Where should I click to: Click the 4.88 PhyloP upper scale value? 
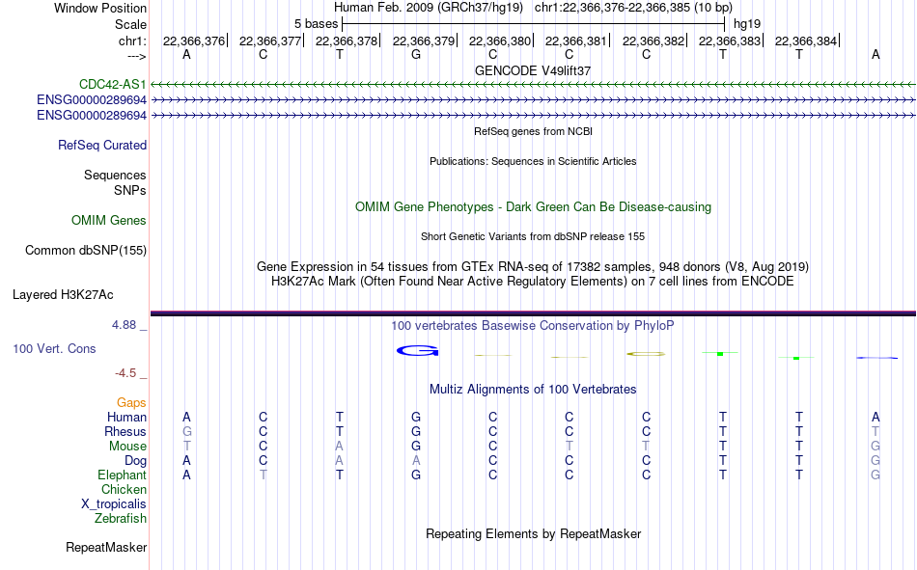click(124, 325)
